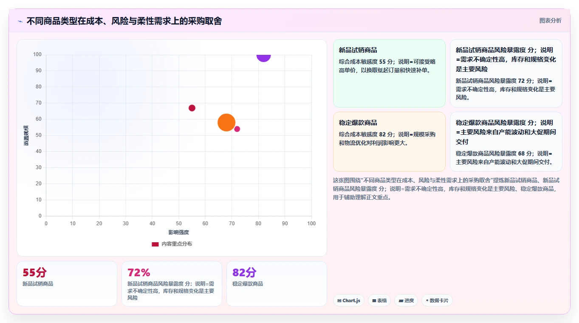Click the main title 不同商品类型在成本
579x323 pixels.
point(124,21)
